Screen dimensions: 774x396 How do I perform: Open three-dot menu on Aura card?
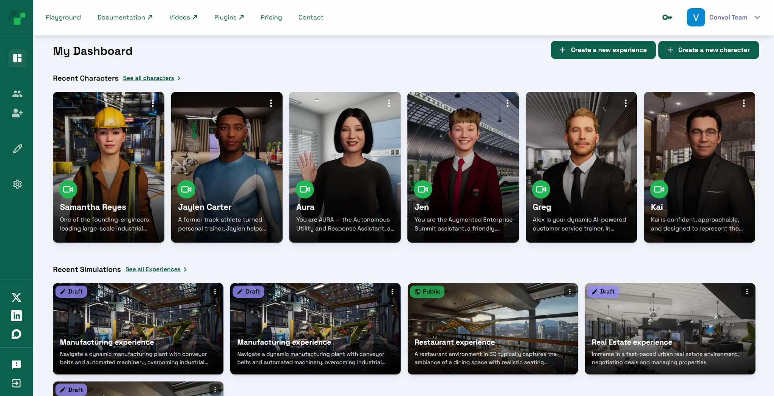click(389, 103)
